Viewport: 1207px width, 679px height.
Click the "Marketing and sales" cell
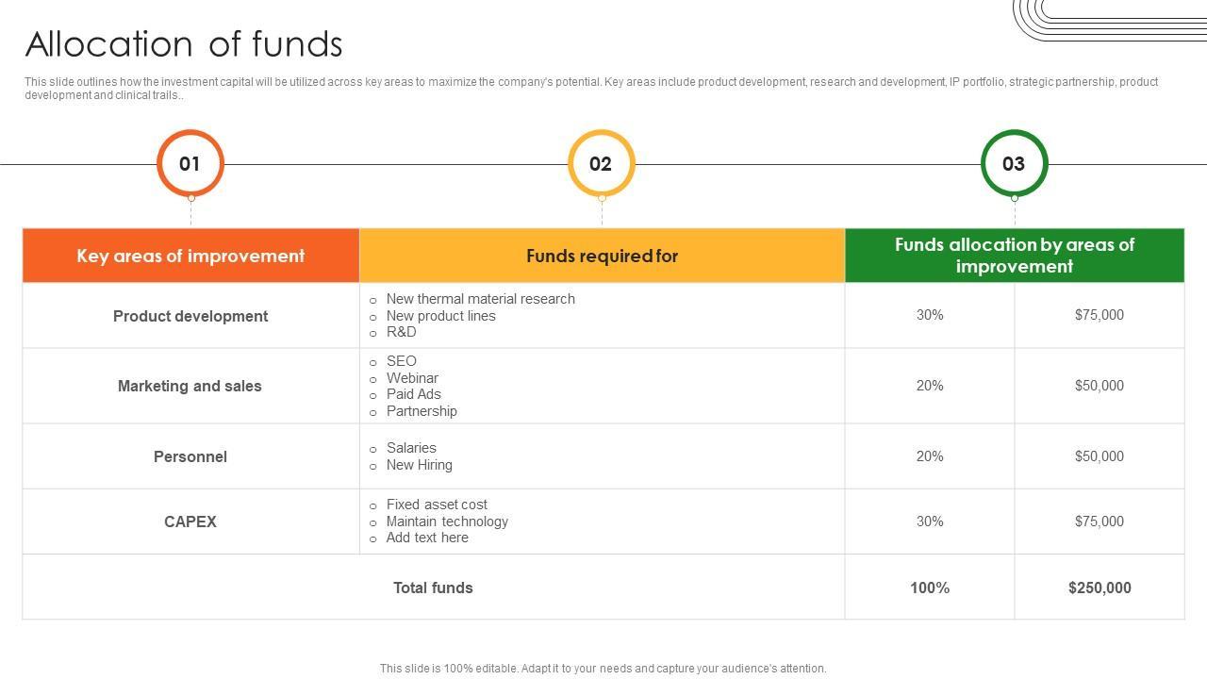(x=190, y=386)
